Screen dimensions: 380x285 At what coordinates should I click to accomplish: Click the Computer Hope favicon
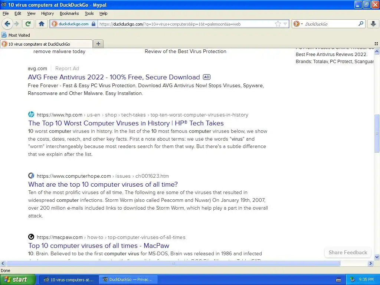pos(31,176)
